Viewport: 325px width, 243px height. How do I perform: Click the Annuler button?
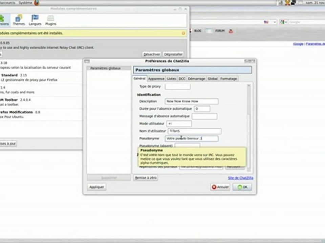[220, 187]
